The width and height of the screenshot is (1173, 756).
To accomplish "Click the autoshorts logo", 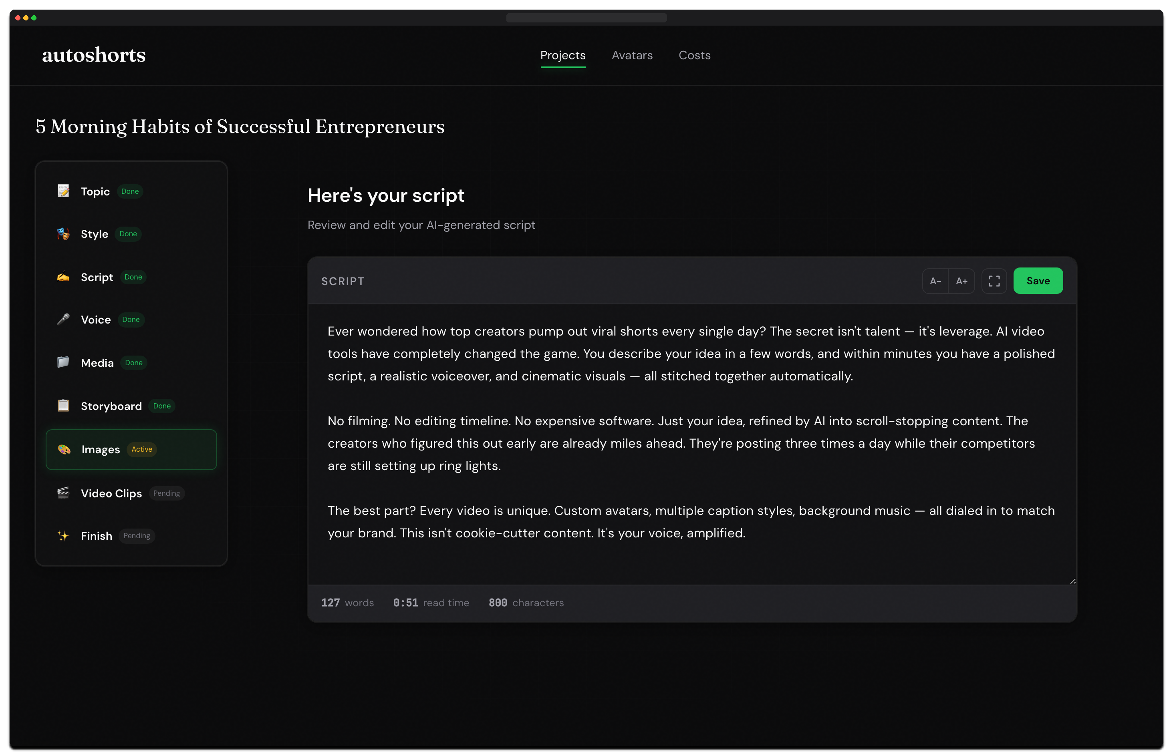I will click(x=94, y=56).
